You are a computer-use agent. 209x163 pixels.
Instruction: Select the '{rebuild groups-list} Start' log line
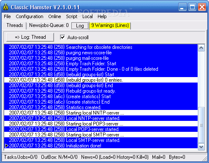(101, 75)
